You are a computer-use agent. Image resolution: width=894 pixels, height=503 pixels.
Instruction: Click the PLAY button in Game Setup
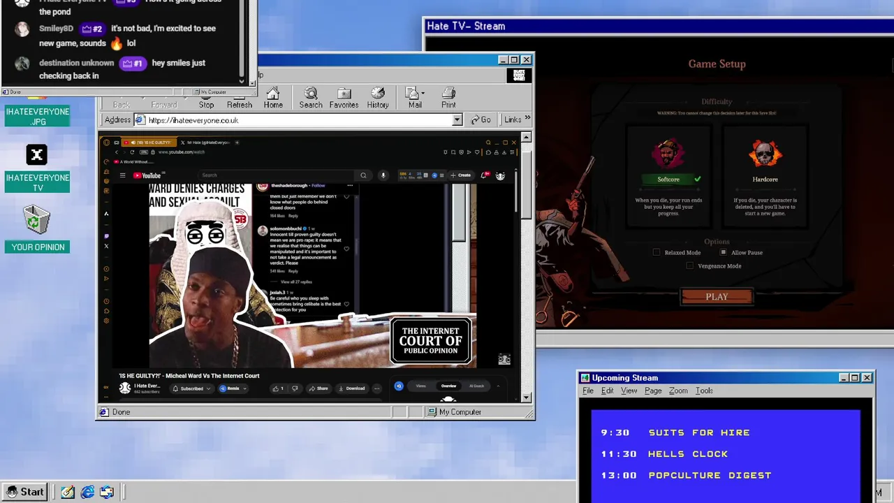pyautogui.click(x=717, y=297)
